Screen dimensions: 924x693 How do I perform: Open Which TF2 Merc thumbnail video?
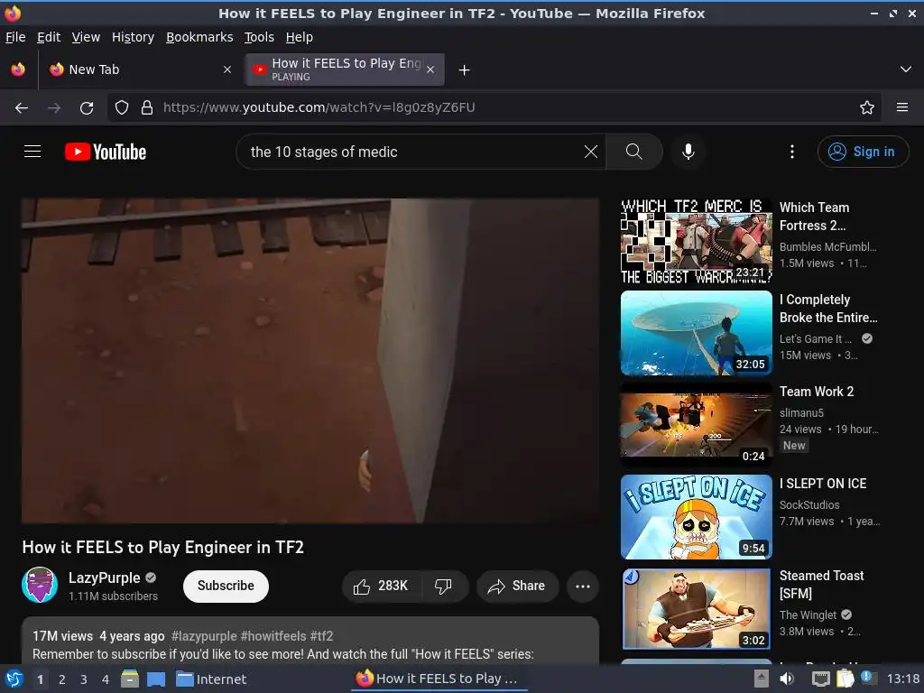[697, 242]
